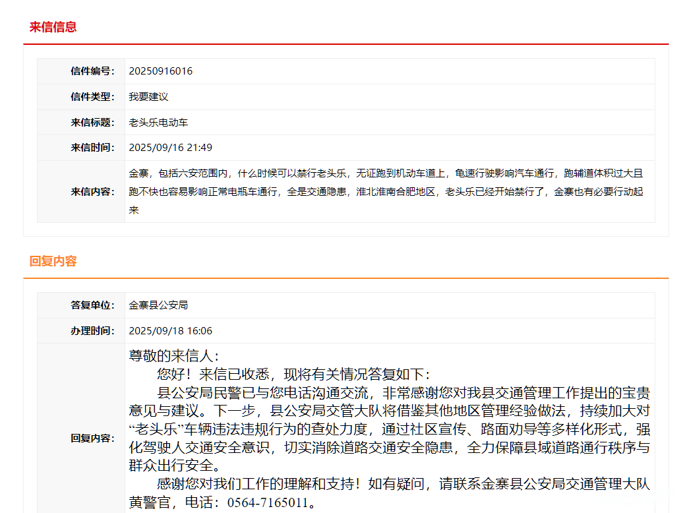The image size is (683, 513).
Task: Click the 来信信息 section heading
Action: tap(53, 27)
